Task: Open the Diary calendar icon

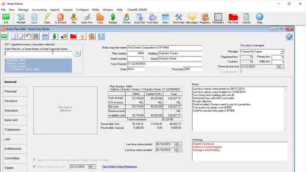Action: pyautogui.click(x=165, y=17)
